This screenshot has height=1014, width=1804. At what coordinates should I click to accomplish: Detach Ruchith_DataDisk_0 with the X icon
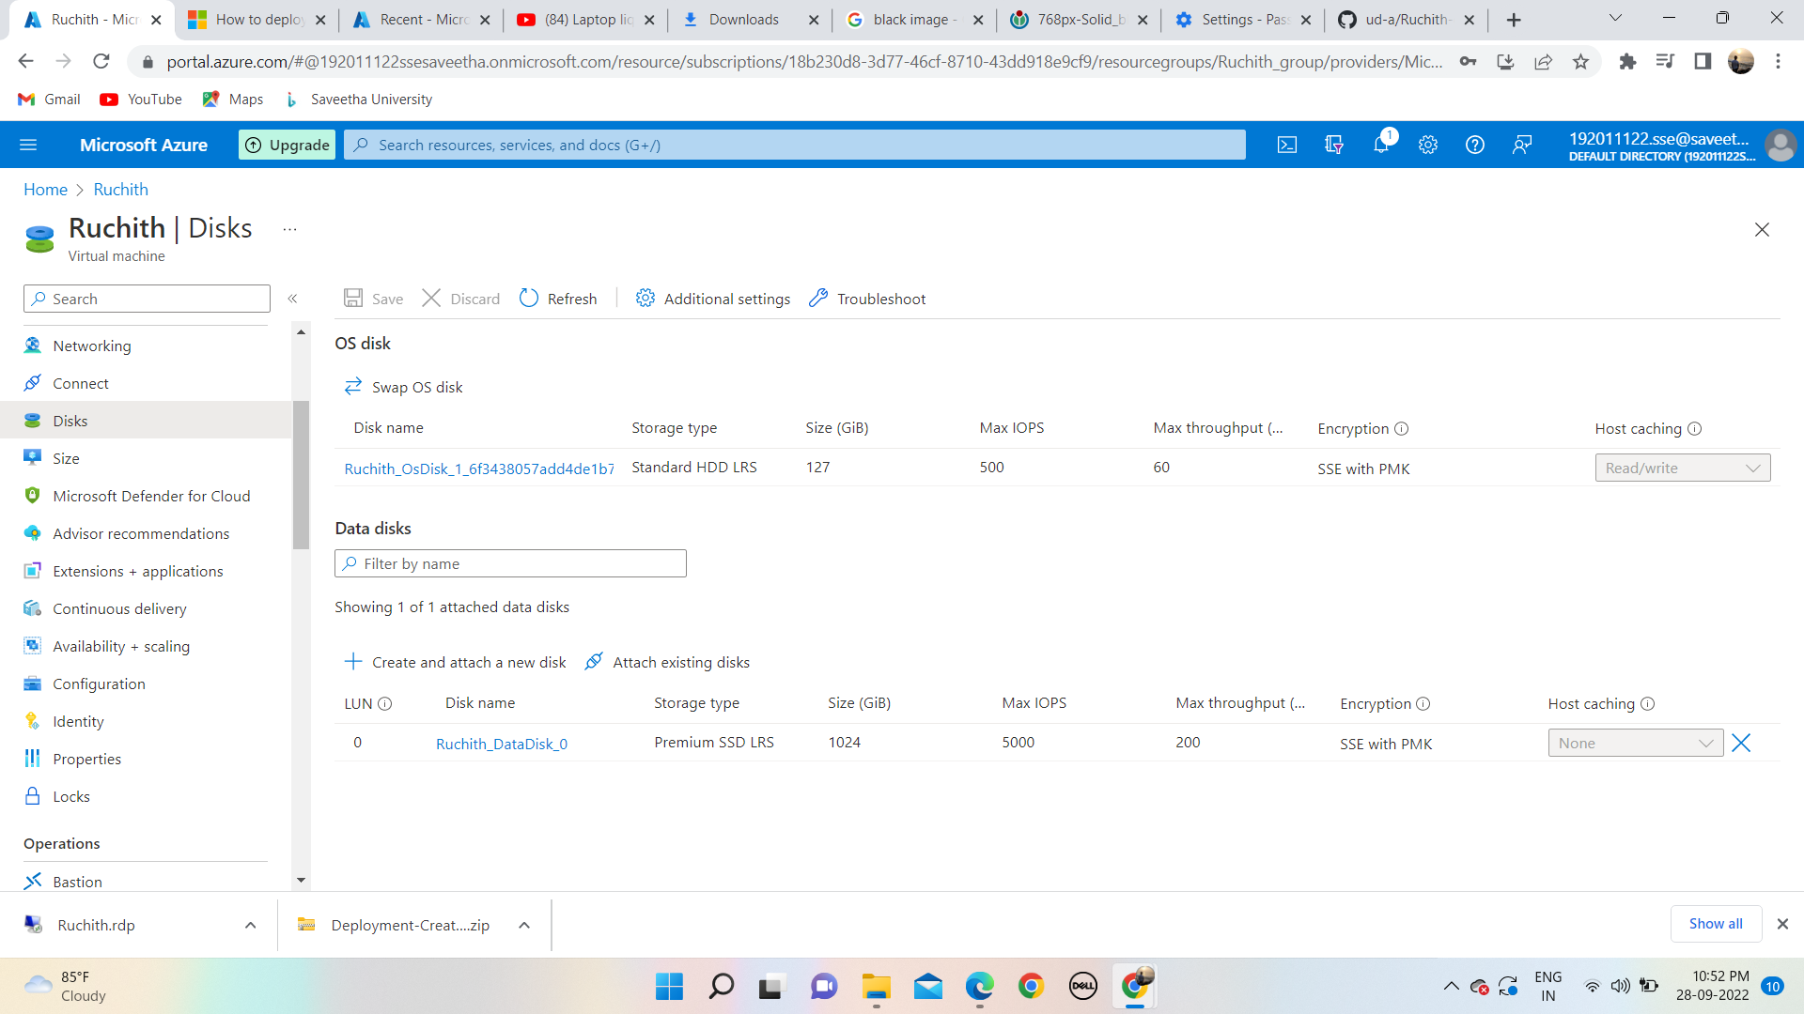(x=1741, y=743)
